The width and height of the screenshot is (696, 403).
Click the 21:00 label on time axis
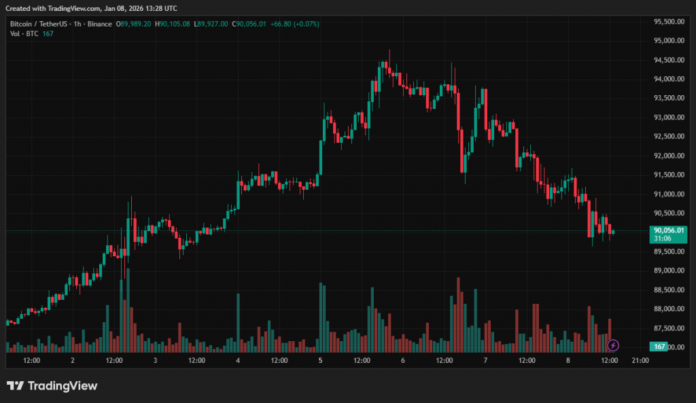pyautogui.click(x=641, y=360)
